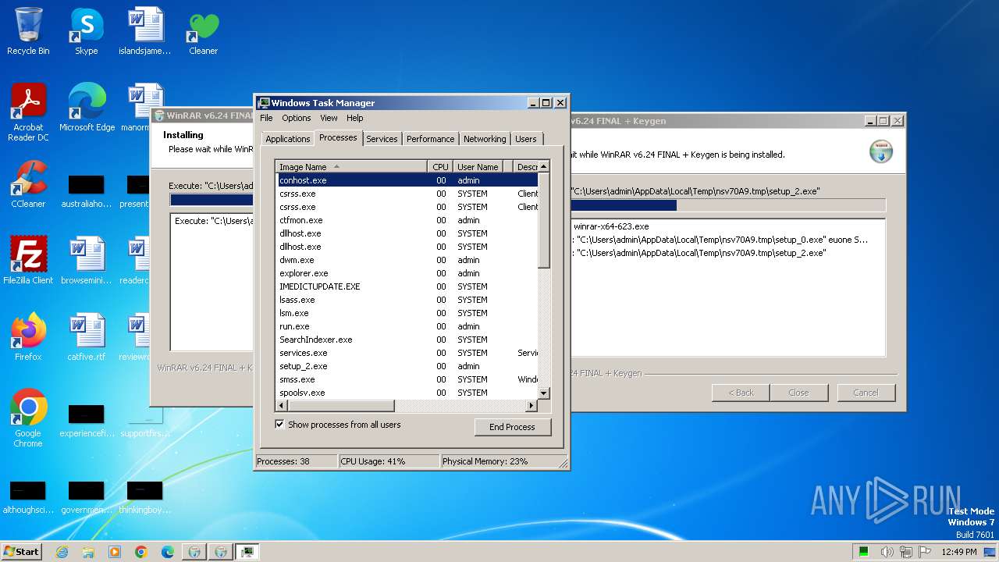Open the australiaho... desktop file
This screenshot has height=562, width=999.
click(86, 191)
